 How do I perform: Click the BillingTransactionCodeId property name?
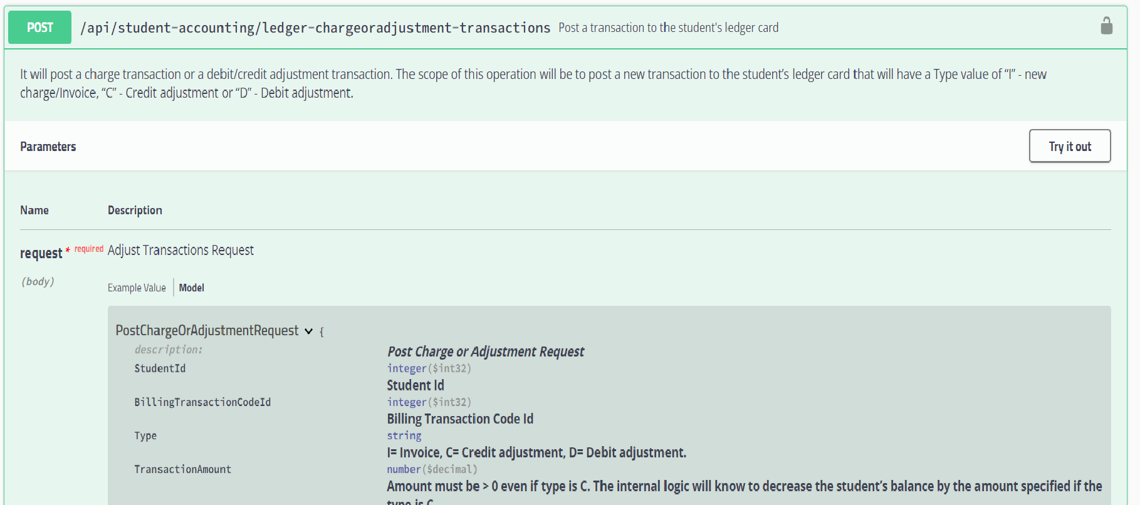point(202,402)
